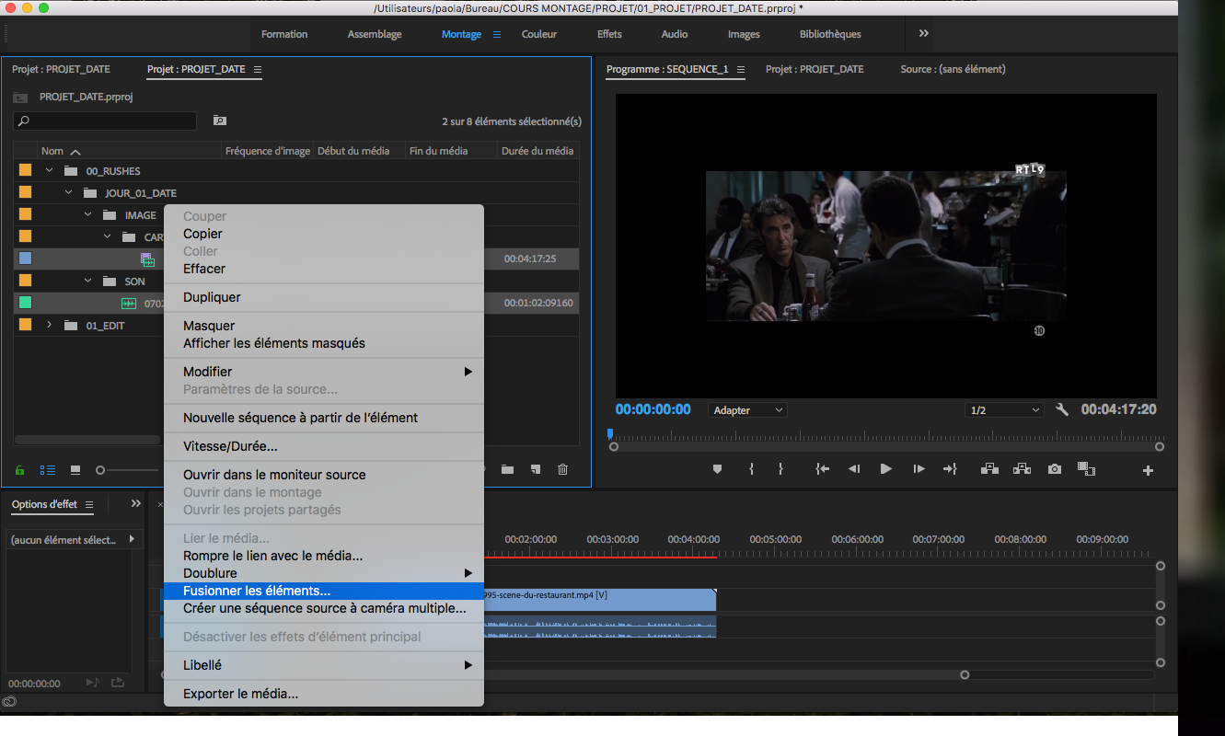The image size is (1225, 736).
Task: Switch Project panel to icon view
Action: point(75,469)
